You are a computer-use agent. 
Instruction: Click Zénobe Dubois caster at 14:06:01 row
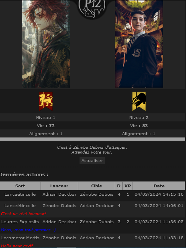(59, 205)
